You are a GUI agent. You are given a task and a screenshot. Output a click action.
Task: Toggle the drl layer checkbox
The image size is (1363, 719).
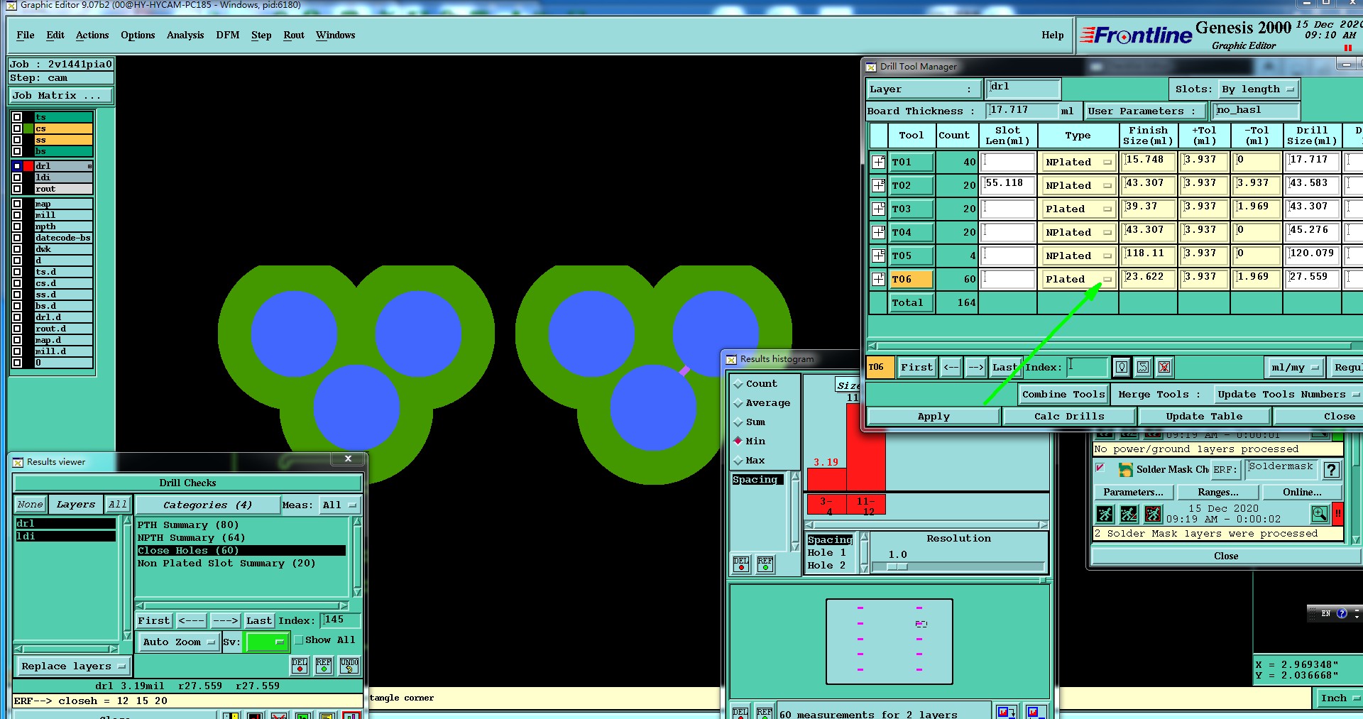pyautogui.click(x=17, y=166)
